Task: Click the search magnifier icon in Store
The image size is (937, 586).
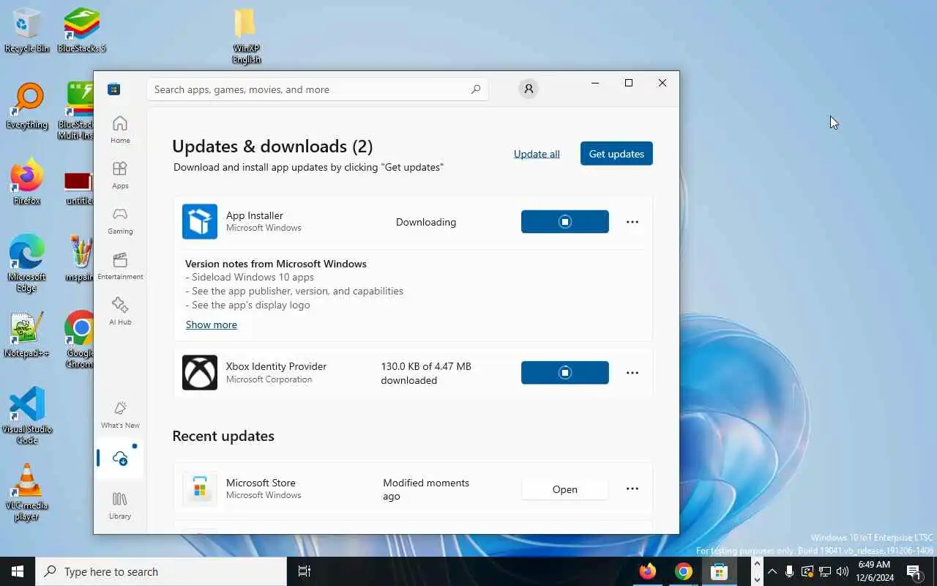Action: pos(476,89)
